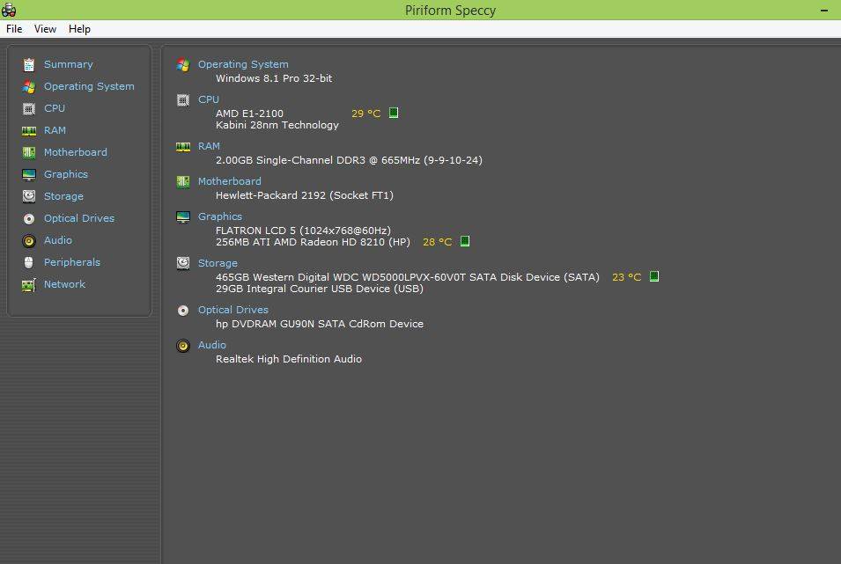Open Peripherals section in sidebar
This screenshot has height=564, width=841.
pyautogui.click(x=72, y=262)
